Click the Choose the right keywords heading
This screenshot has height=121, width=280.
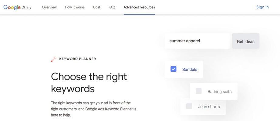click(x=89, y=83)
